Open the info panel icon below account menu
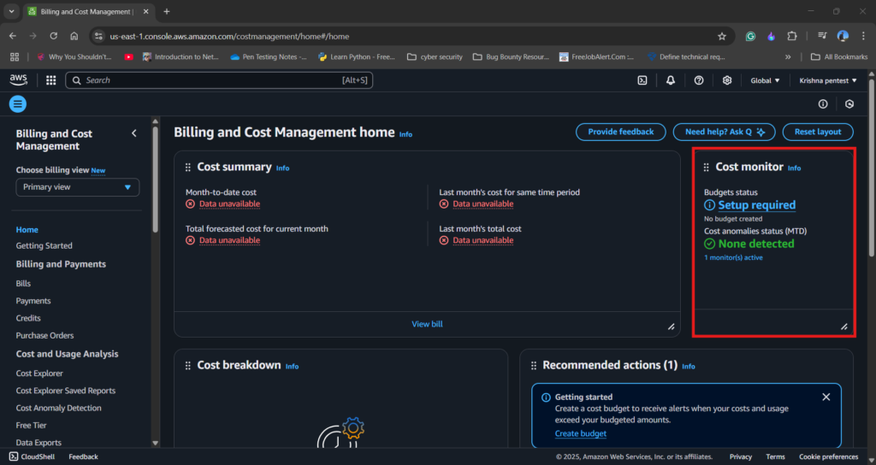Screen dimensions: 876x465 [x=823, y=103]
